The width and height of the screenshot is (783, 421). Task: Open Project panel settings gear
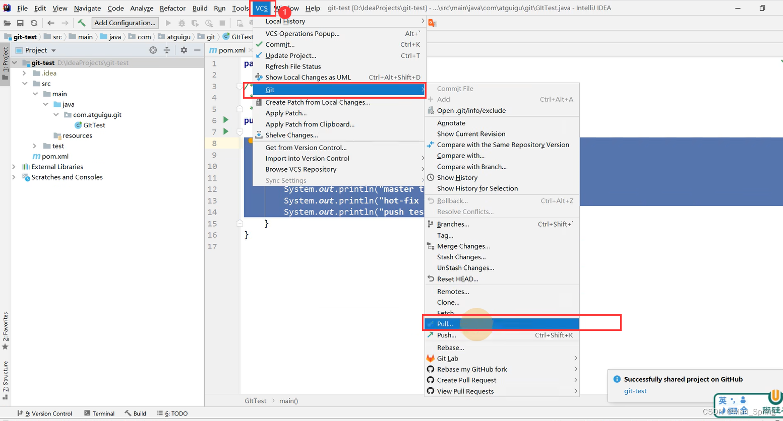(184, 50)
